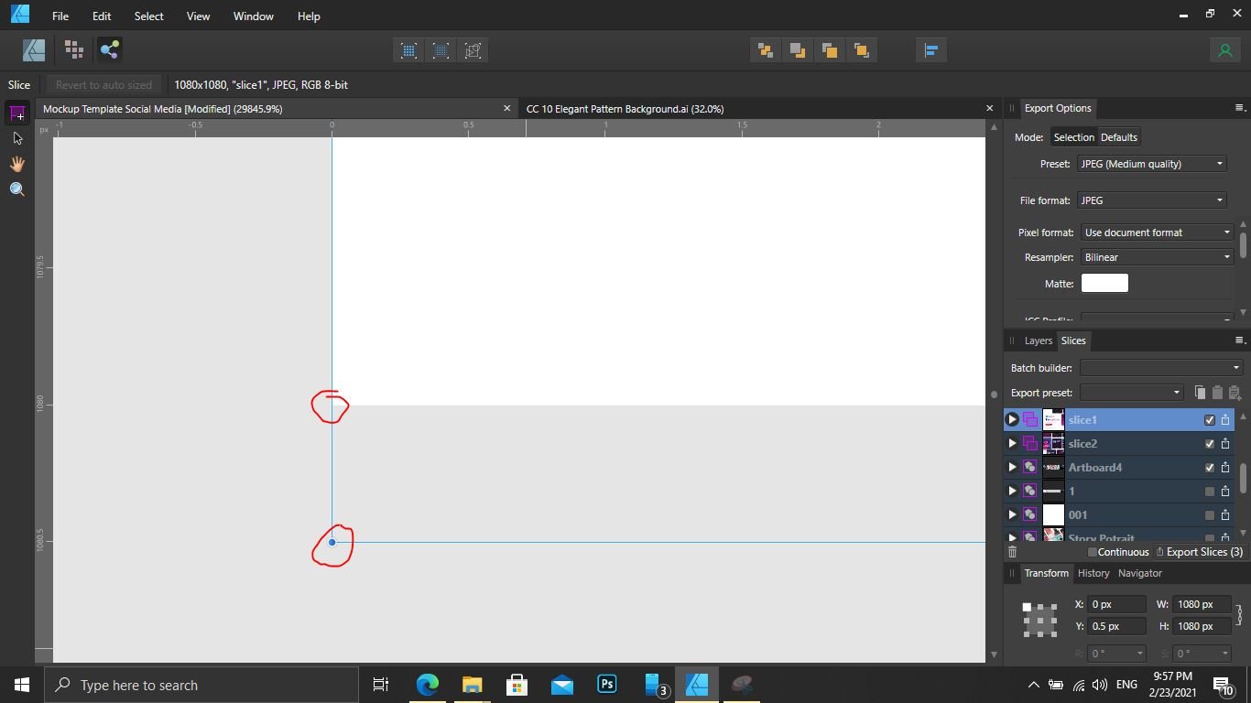Screen dimensions: 1251x703
Task: Export slice2 using its export icon
Action: coord(1225,443)
